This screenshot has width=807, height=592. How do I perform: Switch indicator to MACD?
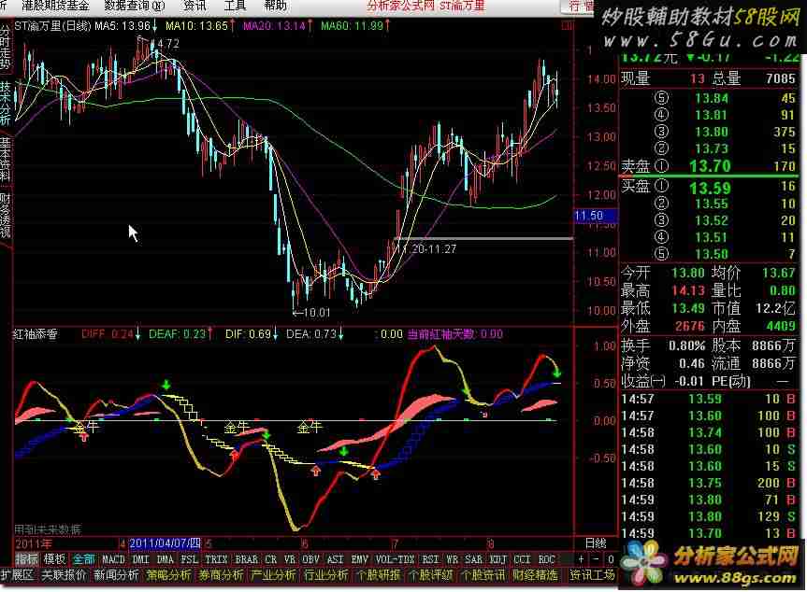(x=113, y=559)
